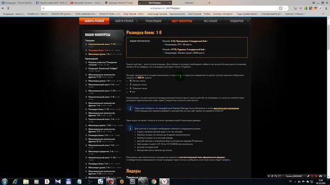330x185 pixels.
Task: Switch to the Кабинет tab
Action: tap(189, 3)
